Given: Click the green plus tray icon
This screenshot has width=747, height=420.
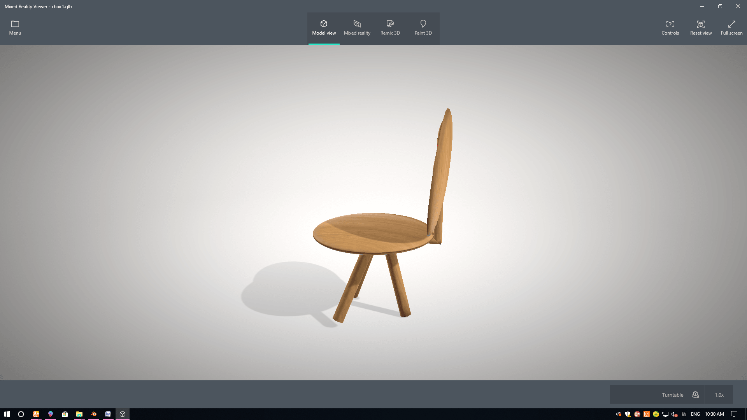Looking at the screenshot, I should [656, 414].
